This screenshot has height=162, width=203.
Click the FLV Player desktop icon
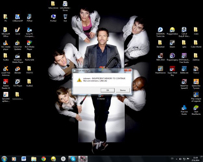tap(18, 83)
